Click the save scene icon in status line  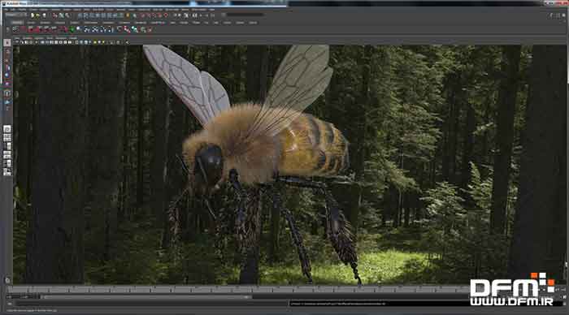pos(44,15)
